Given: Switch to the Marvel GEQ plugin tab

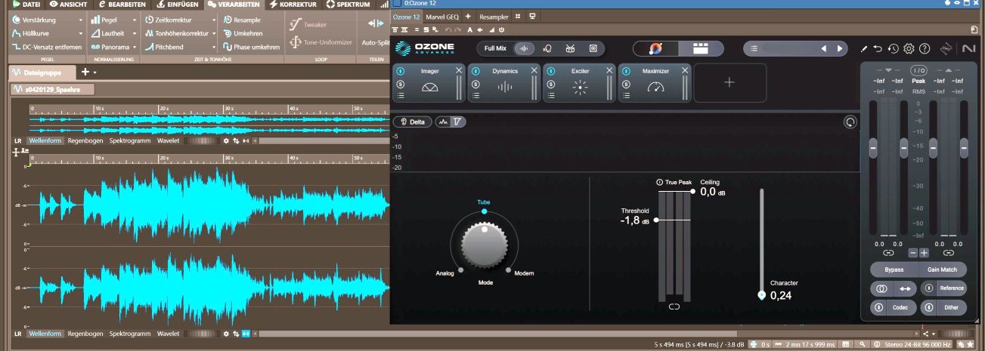Looking at the screenshot, I should coord(442,17).
